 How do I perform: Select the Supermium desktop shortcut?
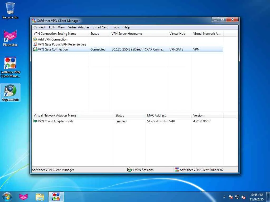(10, 93)
